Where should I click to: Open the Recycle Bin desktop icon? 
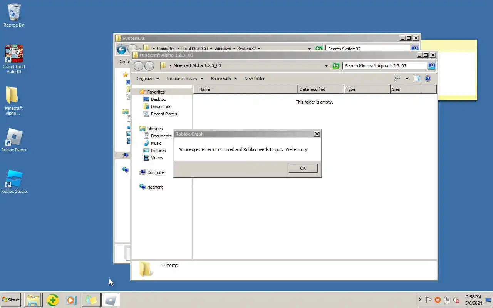pos(14,16)
